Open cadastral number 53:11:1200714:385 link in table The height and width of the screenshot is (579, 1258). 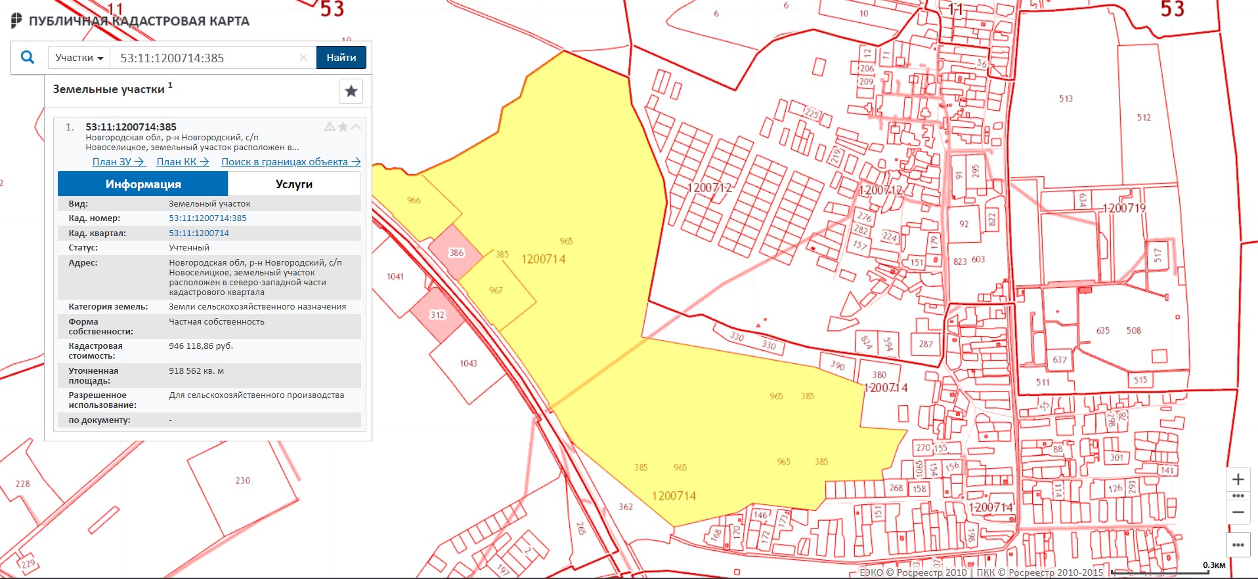[207, 218]
